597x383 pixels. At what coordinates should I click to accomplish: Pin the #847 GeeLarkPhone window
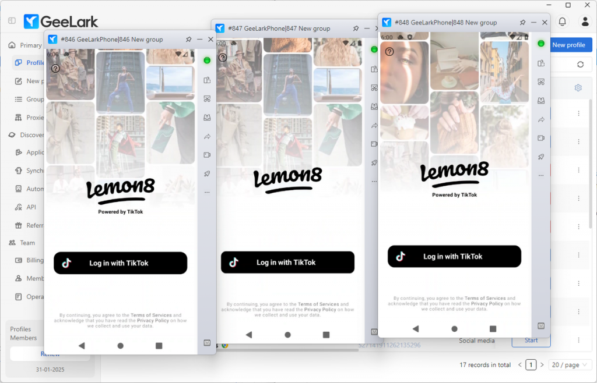tap(356, 29)
